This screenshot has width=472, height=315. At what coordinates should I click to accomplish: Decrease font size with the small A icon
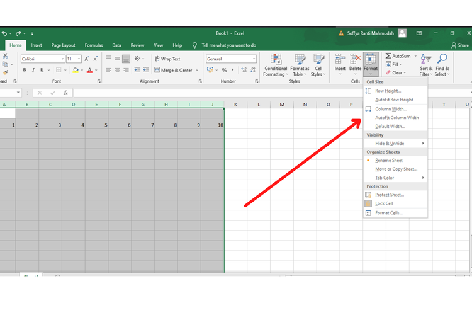coord(96,59)
